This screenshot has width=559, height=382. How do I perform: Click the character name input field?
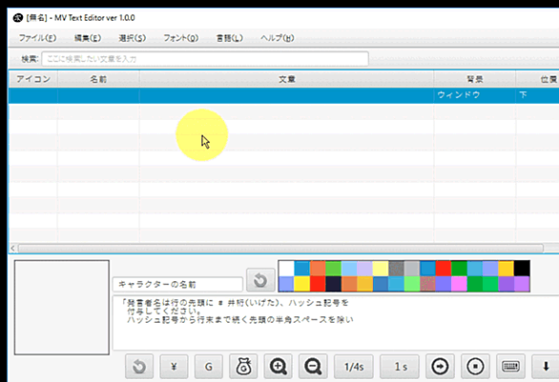[x=177, y=285]
